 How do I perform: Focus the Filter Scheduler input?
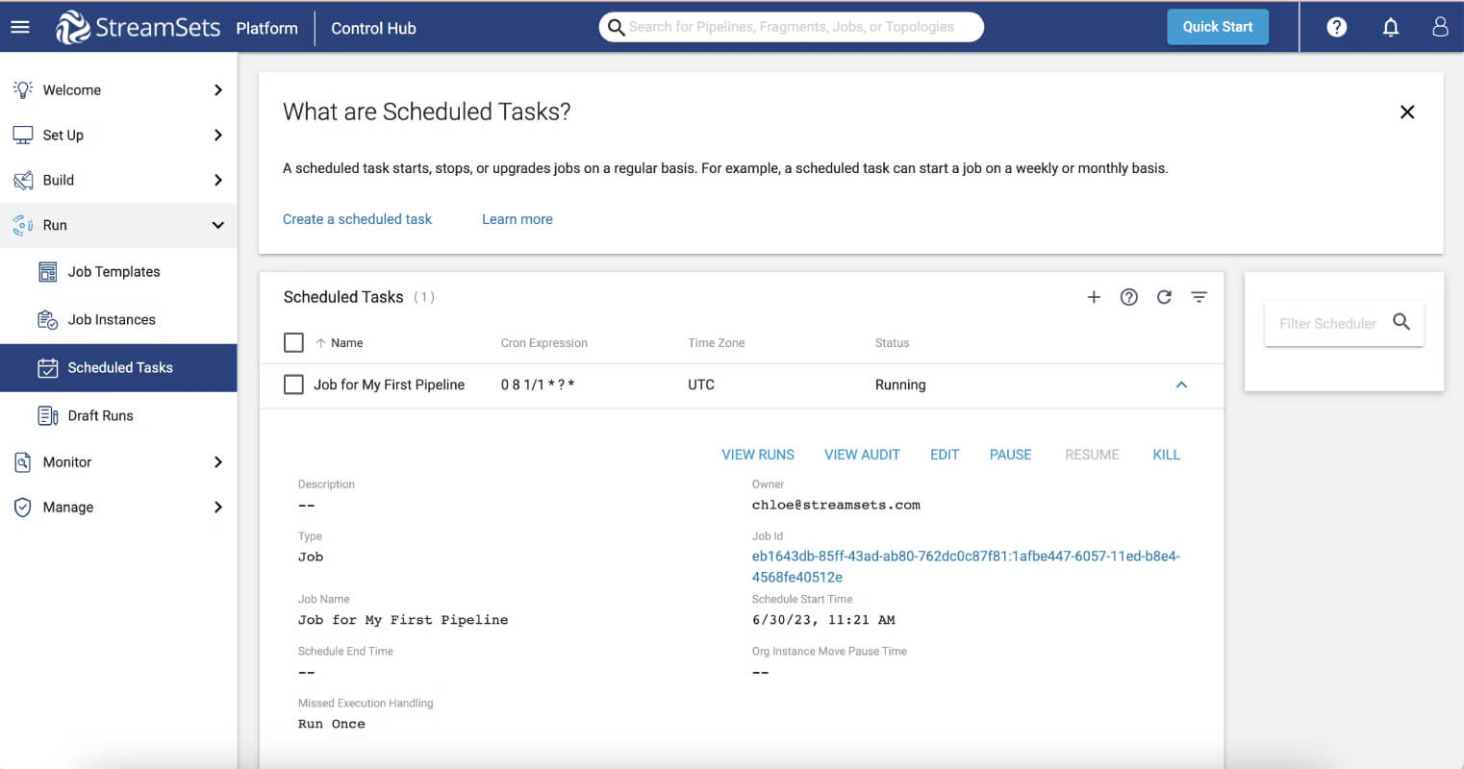coord(1327,323)
